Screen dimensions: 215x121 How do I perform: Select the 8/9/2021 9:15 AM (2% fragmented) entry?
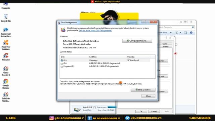point(104,66)
